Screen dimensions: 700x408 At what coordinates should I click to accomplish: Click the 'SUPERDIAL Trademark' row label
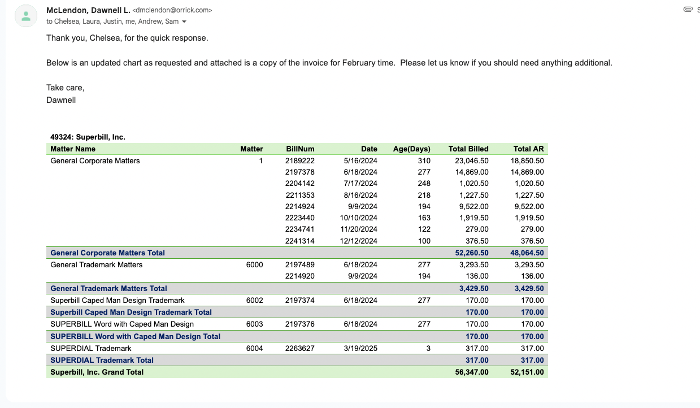(x=91, y=348)
